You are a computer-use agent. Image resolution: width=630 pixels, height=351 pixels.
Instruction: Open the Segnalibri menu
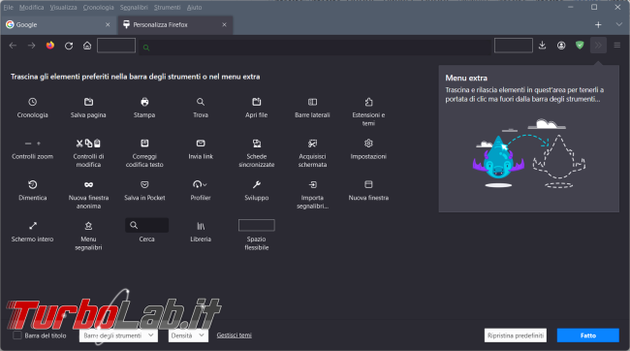click(x=134, y=7)
